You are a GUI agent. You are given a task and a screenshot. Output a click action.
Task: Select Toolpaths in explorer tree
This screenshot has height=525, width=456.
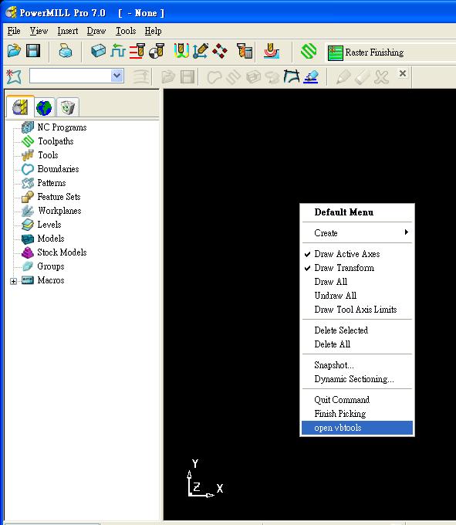[x=56, y=141]
